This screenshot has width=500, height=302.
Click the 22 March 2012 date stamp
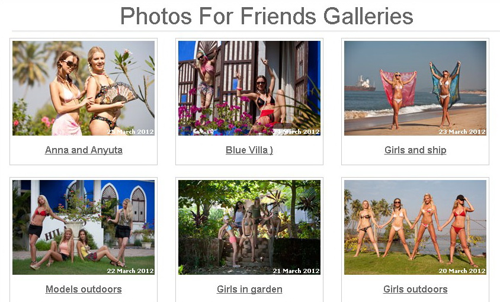[130, 271]
